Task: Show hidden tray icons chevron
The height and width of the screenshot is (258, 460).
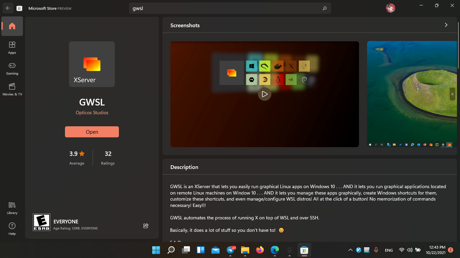Action: (351, 250)
